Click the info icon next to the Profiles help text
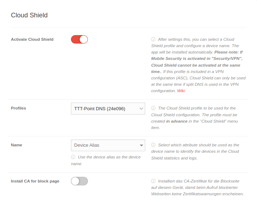 coord(153,108)
